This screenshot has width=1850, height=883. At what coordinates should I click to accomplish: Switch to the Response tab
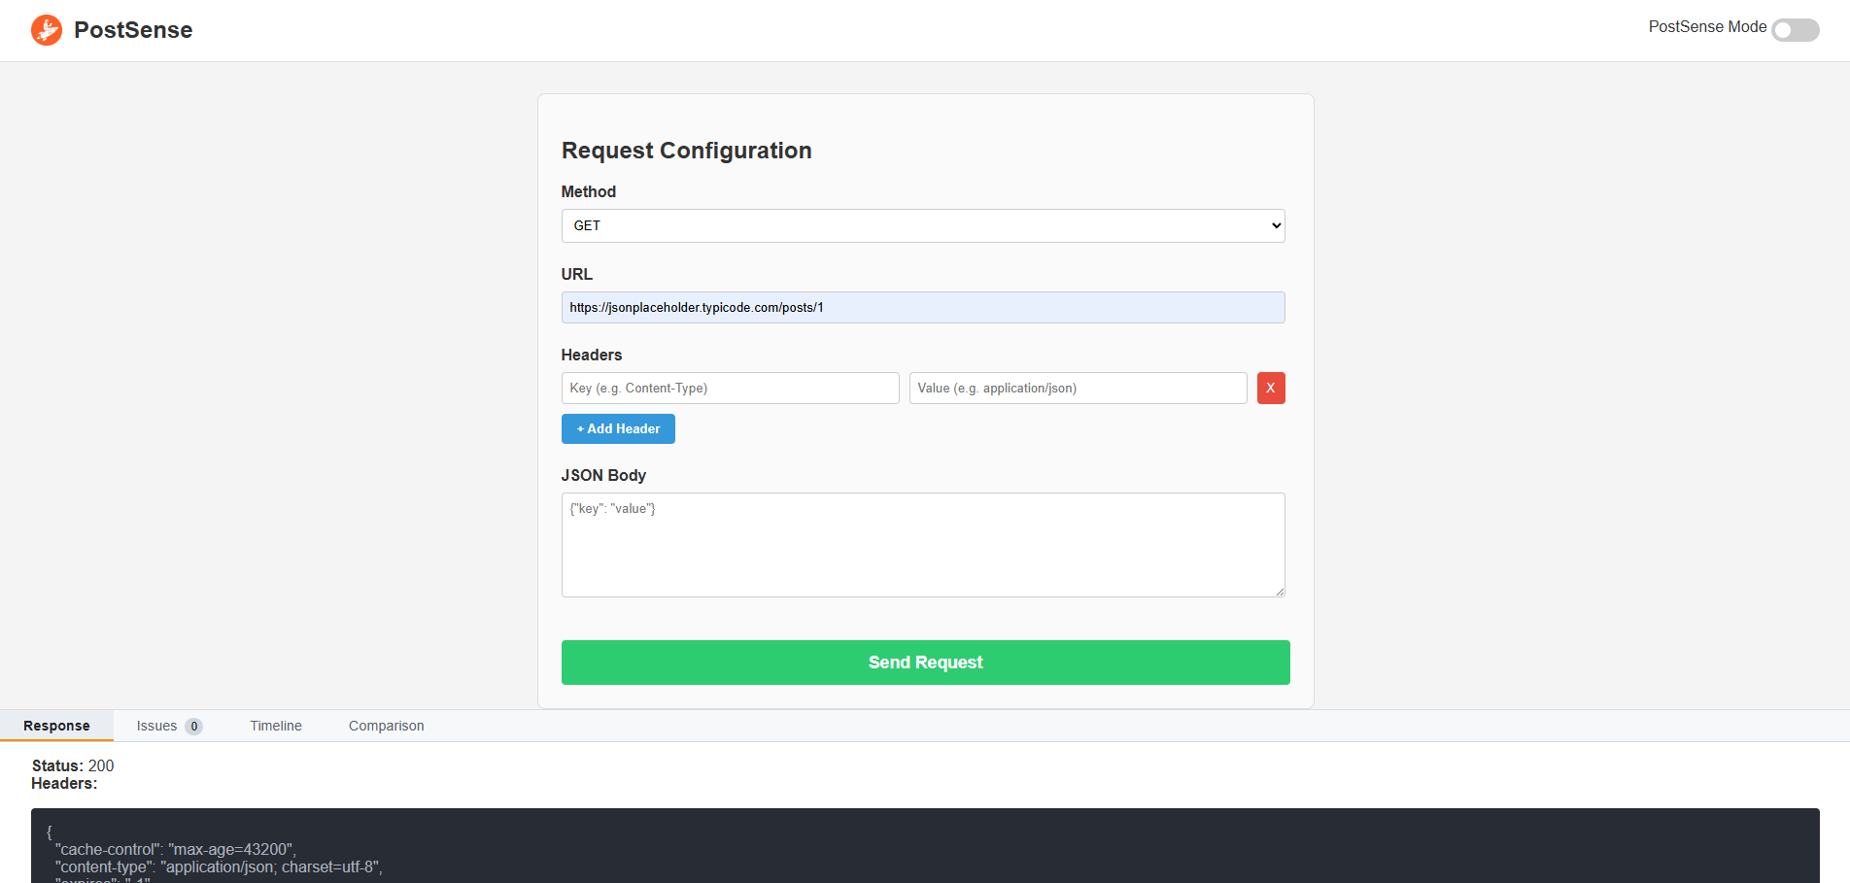click(56, 726)
